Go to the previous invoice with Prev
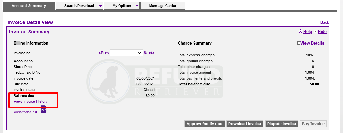343x133 pixels. tap(104, 53)
